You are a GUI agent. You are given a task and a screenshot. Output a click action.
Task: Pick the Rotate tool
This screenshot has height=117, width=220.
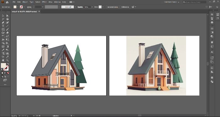tap(3, 36)
